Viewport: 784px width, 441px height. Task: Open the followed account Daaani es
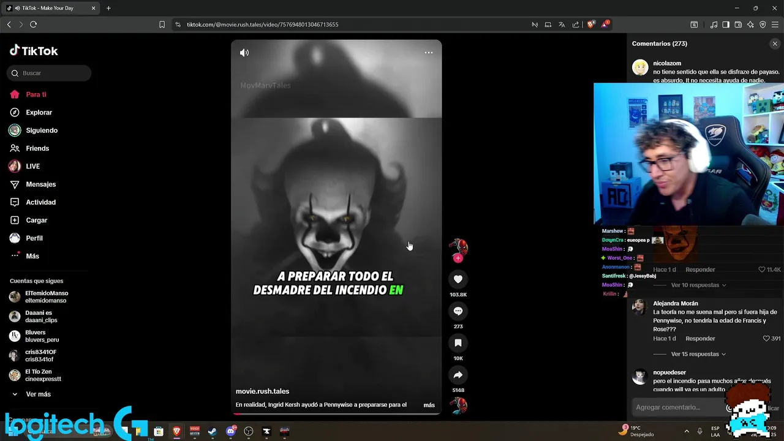34,317
